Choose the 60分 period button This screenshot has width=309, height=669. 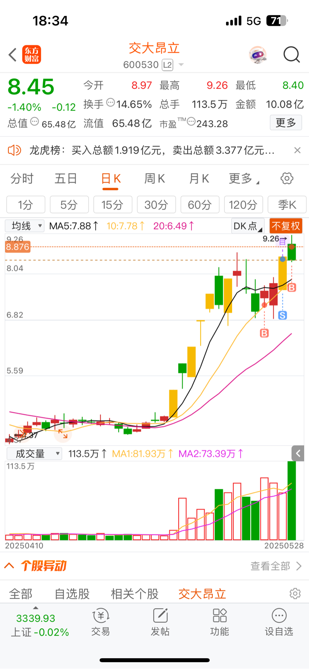pos(200,205)
